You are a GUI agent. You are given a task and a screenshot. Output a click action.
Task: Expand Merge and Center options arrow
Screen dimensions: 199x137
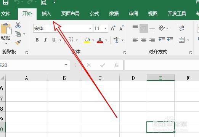pyautogui.click(x=188, y=40)
